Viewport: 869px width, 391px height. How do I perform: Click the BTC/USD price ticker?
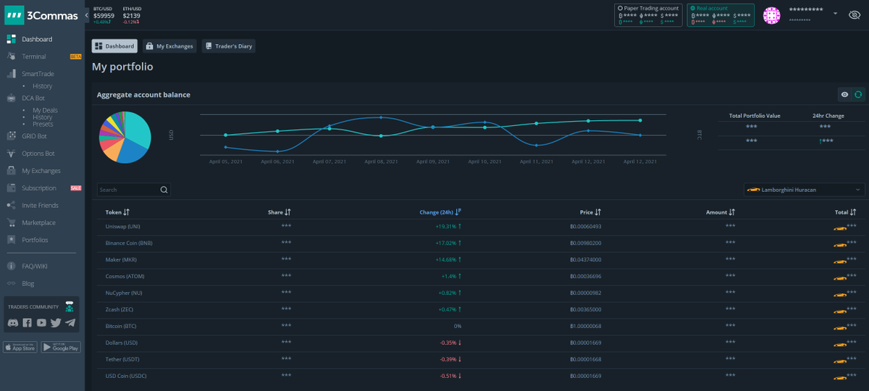click(x=104, y=15)
